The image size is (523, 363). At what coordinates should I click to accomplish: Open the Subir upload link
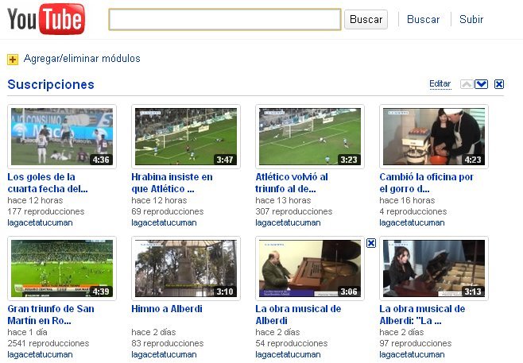[x=471, y=19]
